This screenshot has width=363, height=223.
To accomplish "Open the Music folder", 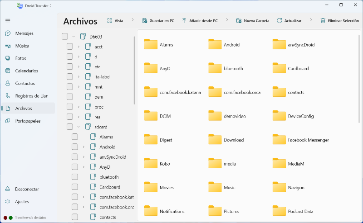I will point(222,187).
